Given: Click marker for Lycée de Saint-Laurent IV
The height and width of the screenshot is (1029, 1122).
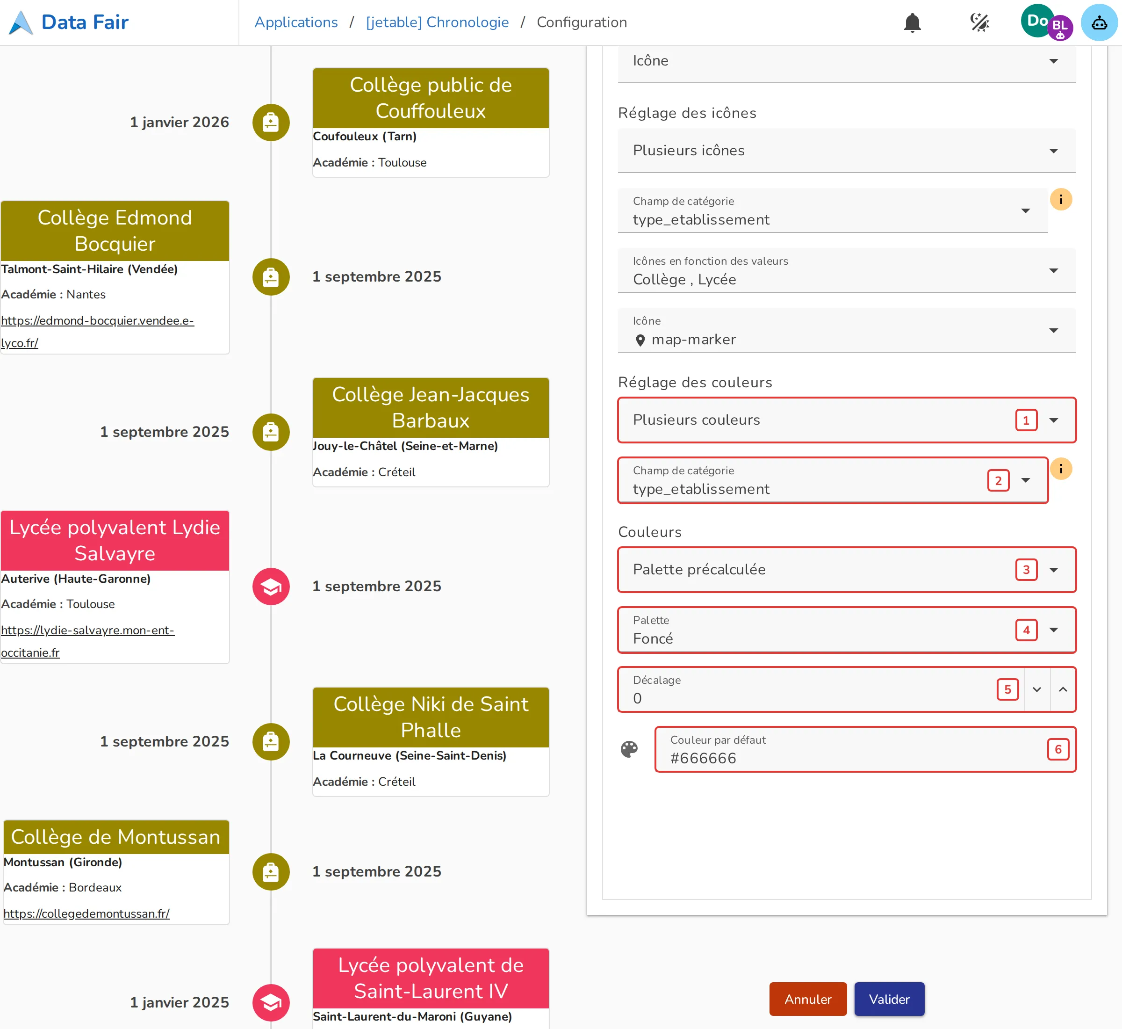Looking at the screenshot, I should [271, 1003].
